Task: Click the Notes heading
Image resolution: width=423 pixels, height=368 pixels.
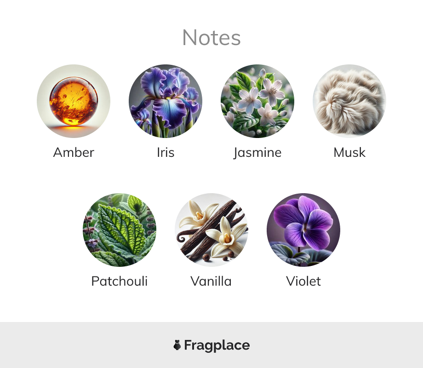Action: 211,38
